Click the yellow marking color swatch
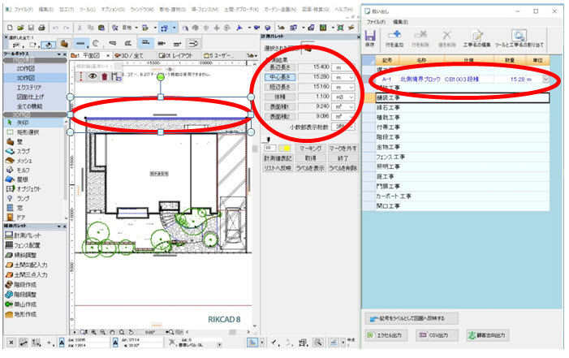The width and height of the screenshot is (569, 358). coord(285,148)
